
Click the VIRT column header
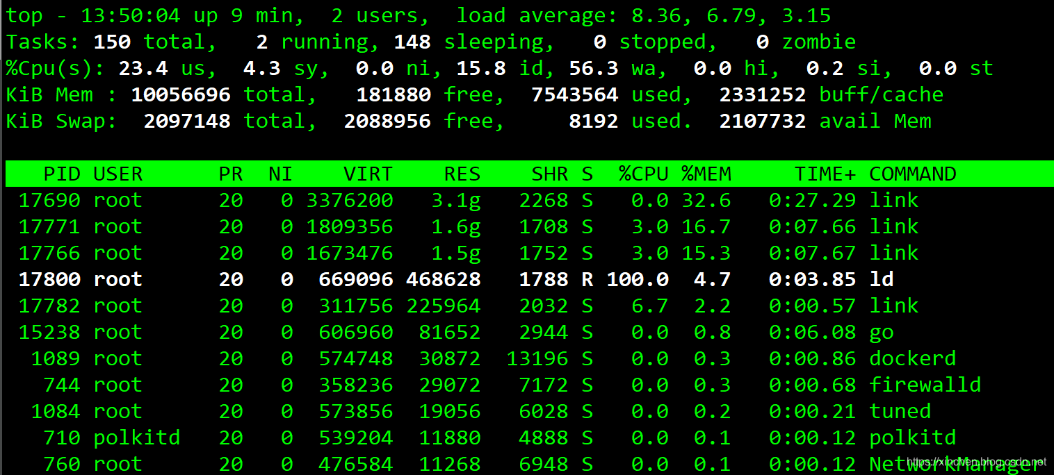368,174
